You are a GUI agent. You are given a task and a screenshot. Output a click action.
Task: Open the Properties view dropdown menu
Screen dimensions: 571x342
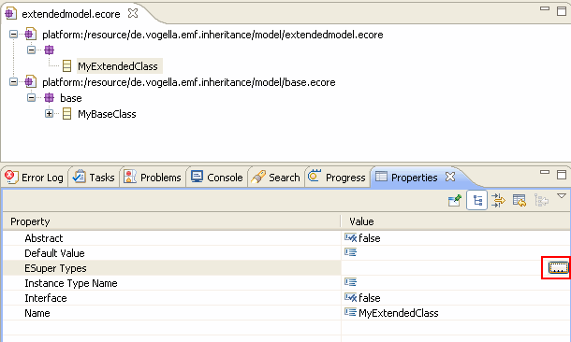point(562,196)
